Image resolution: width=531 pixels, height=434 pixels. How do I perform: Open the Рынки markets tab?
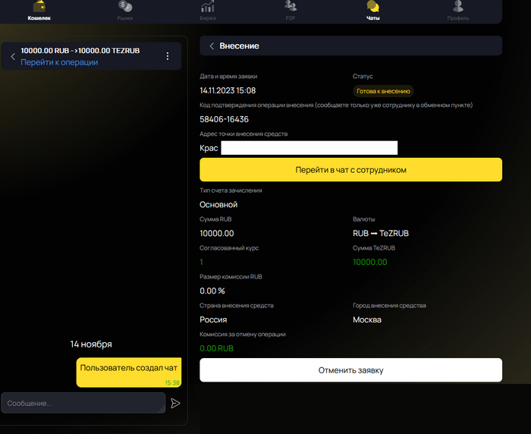click(x=125, y=11)
